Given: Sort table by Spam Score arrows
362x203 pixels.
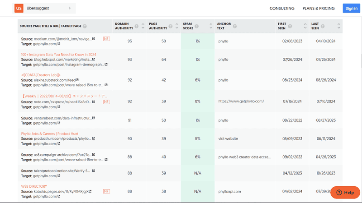Looking at the screenshot, I should click(x=211, y=26).
